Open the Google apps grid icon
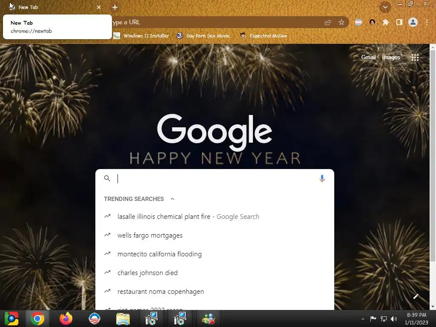436x327 pixels. pyautogui.click(x=415, y=57)
